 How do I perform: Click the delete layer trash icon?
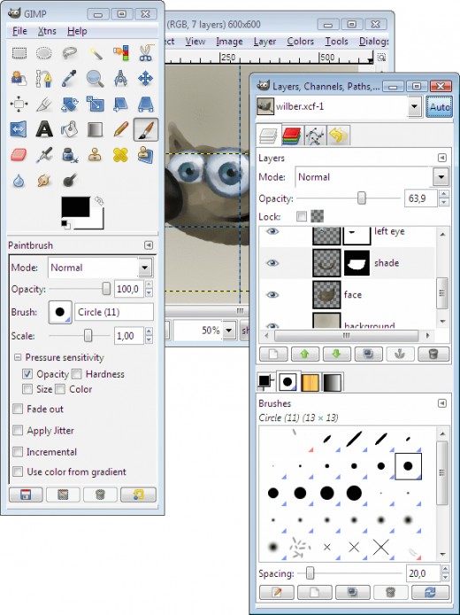click(x=433, y=354)
